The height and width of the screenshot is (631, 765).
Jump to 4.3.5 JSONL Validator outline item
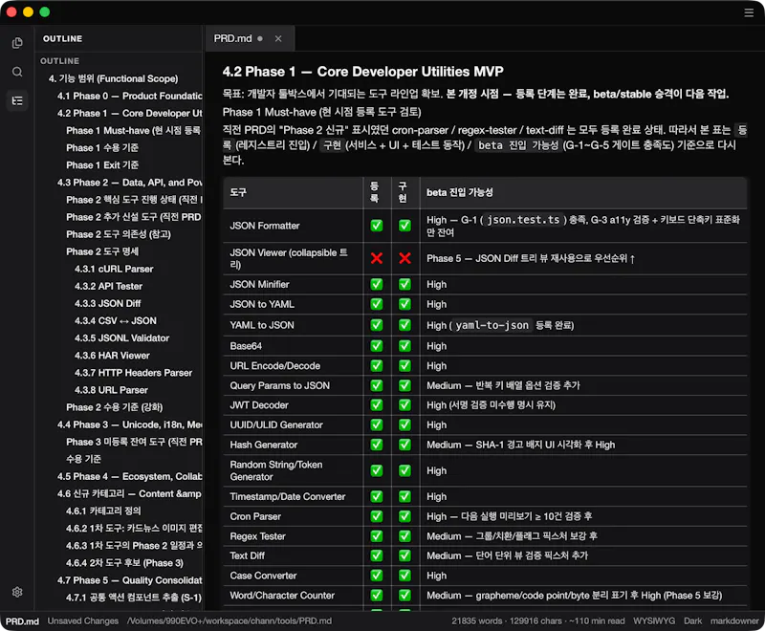(x=121, y=337)
